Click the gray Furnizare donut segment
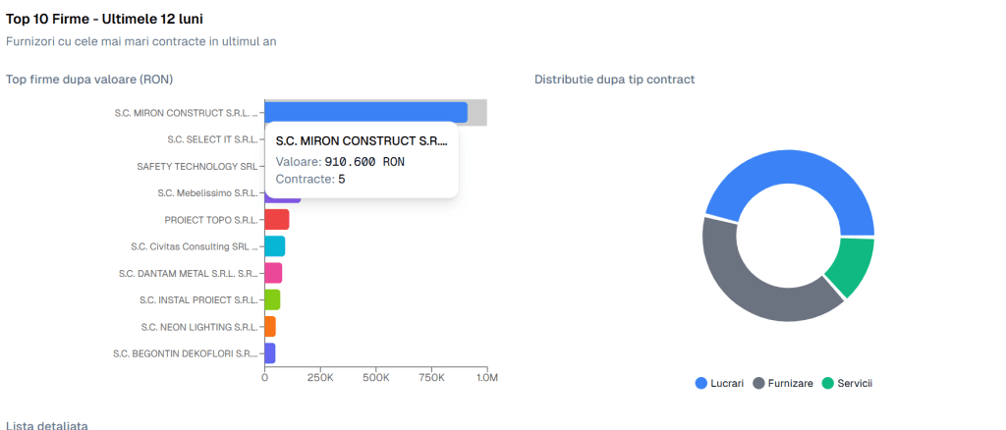Viewport: 1006px width, 430px height. [x=738, y=282]
